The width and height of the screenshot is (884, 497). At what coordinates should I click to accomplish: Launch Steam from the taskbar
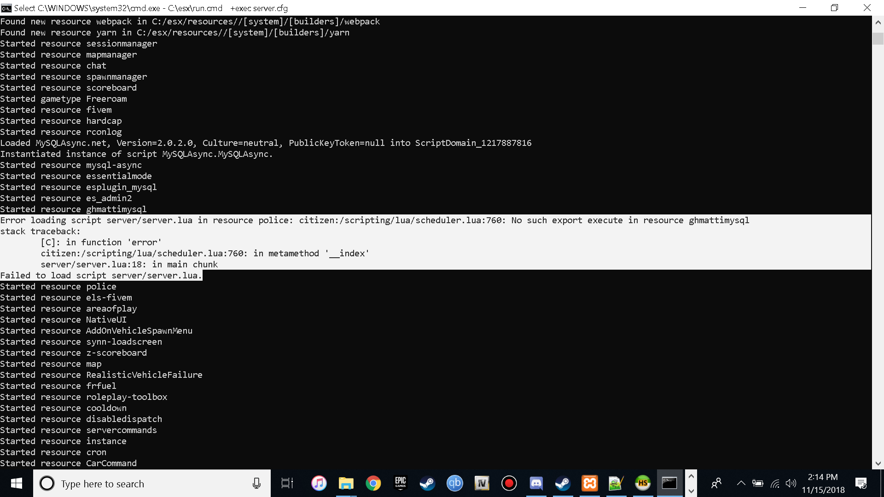[427, 483]
